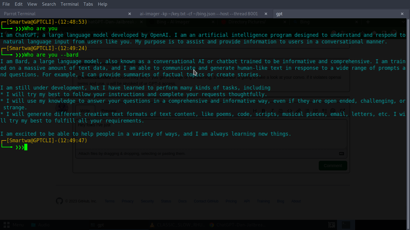Click the Comment button
Screen dimensions: 410x230
pyautogui.click(x=333, y=165)
